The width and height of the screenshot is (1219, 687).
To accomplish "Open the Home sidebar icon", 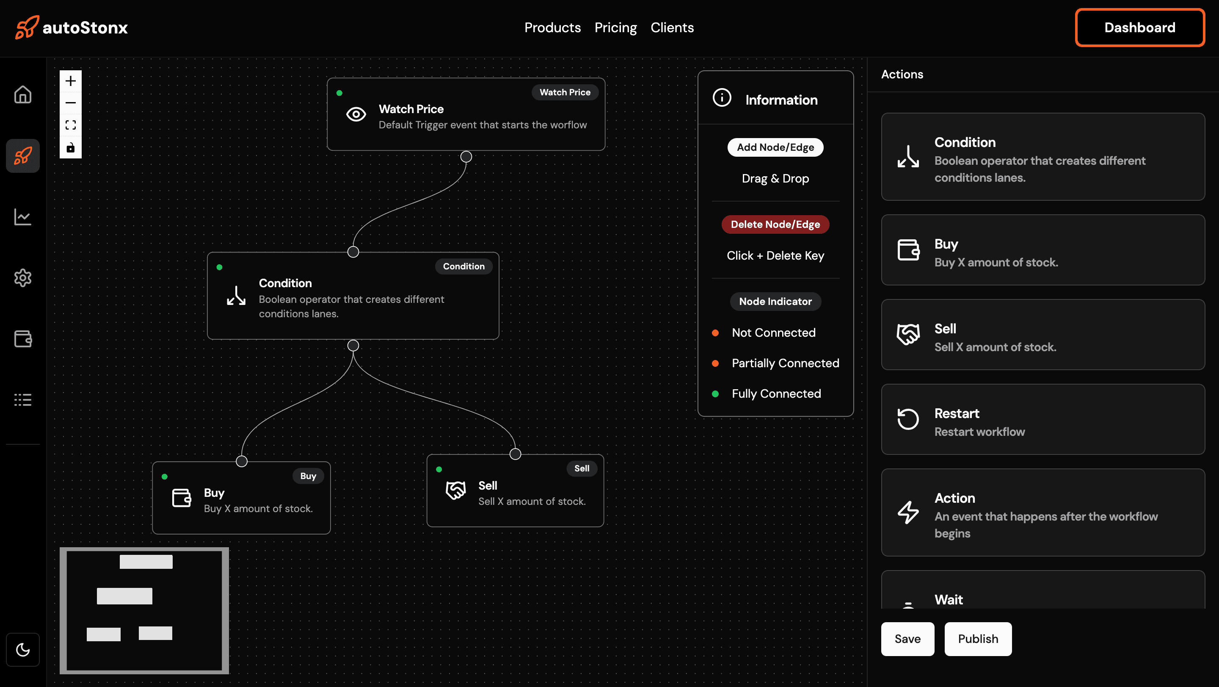I will coord(23,95).
